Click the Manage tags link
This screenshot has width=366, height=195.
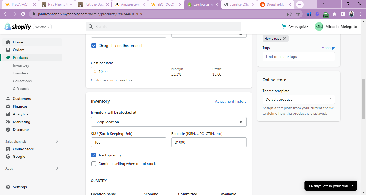tap(328, 48)
